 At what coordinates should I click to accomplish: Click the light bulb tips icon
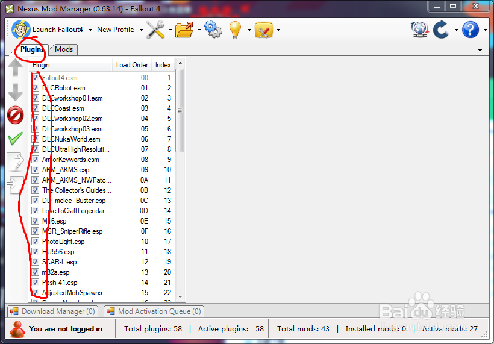click(235, 30)
